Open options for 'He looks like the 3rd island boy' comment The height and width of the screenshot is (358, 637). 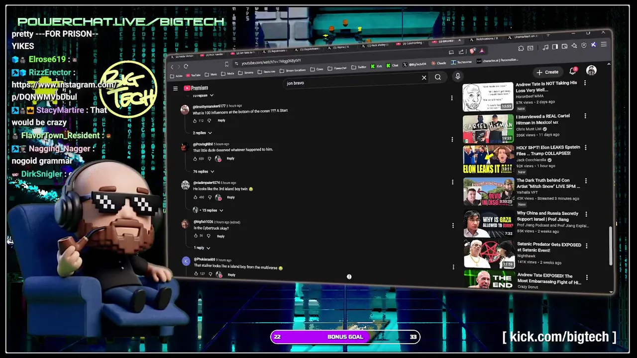point(452,182)
